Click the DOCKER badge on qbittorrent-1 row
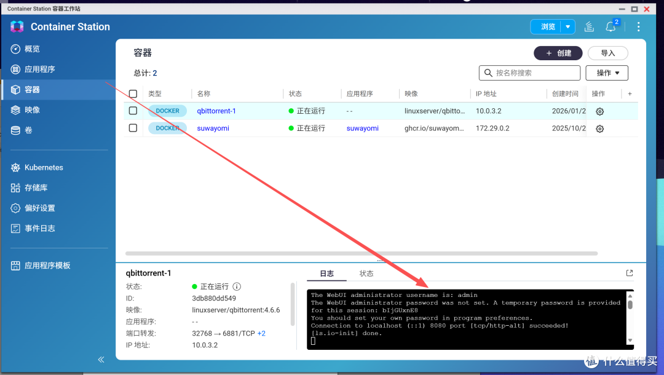 167,111
